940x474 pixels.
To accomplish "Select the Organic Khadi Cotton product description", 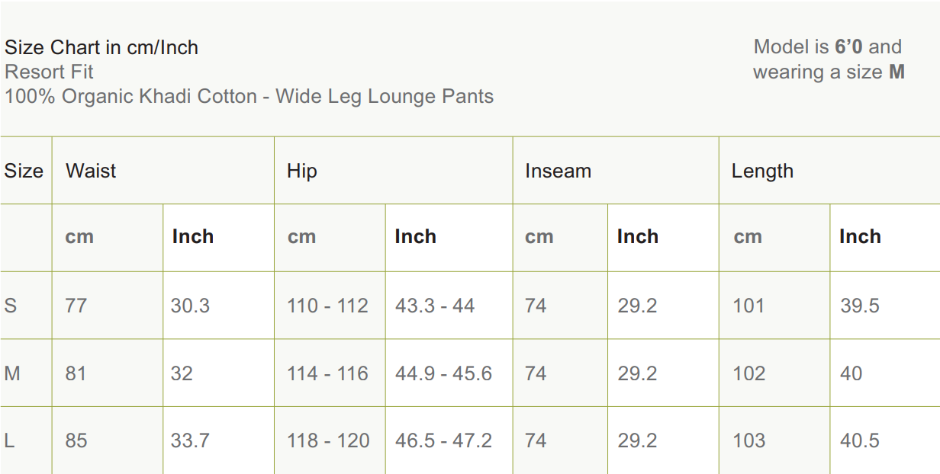I will click(249, 97).
